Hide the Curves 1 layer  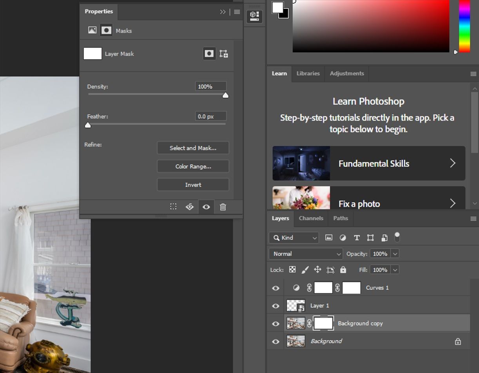coord(276,288)
